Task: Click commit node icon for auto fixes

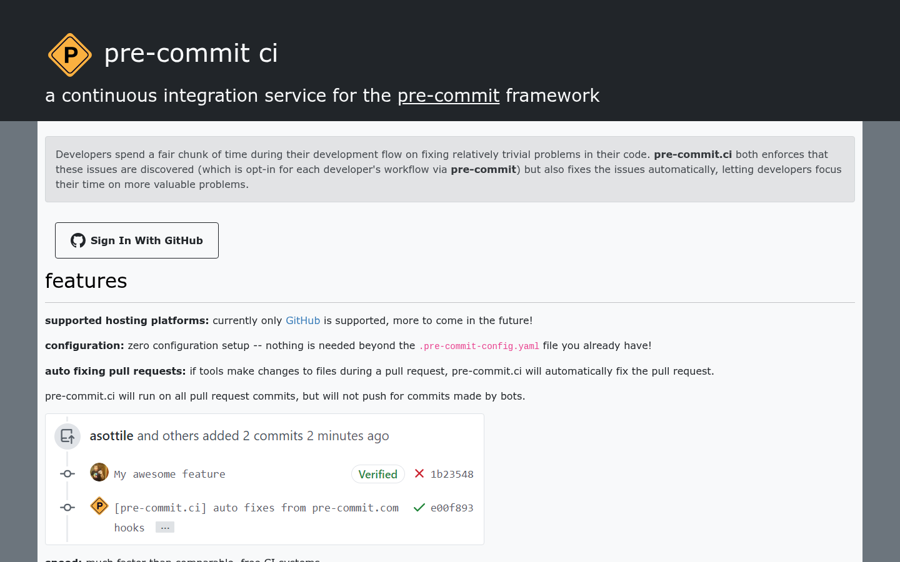Action: (67, 508)
